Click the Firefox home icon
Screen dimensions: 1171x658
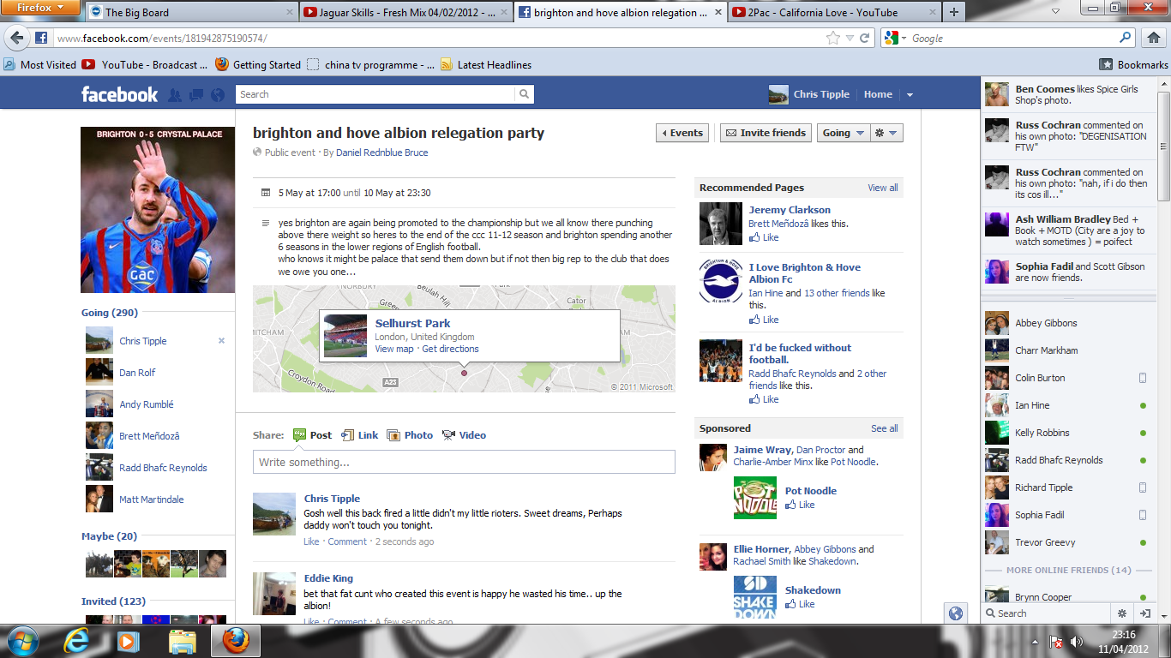point(1153,38)
